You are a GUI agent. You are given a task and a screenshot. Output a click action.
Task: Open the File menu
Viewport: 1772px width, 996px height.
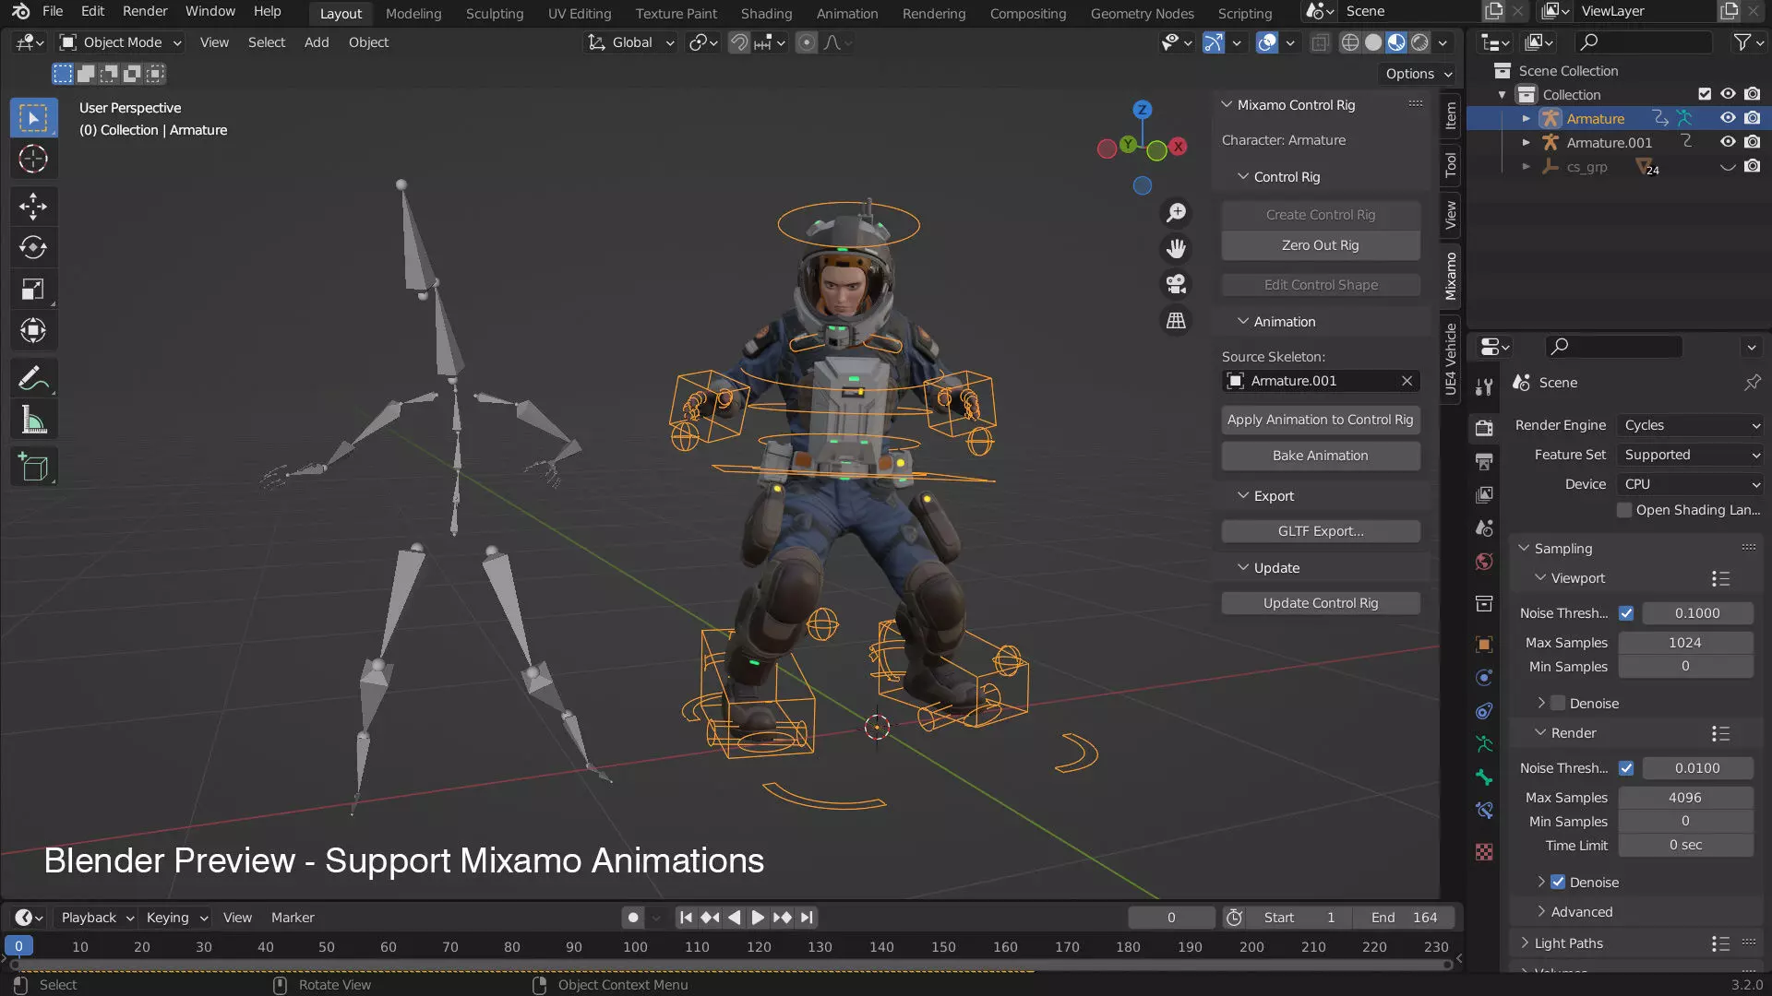coord(53,11)
